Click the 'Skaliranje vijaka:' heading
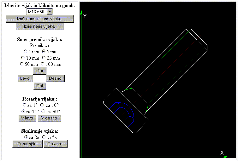The width and height of the screenshot is (238, 162). 40,131
